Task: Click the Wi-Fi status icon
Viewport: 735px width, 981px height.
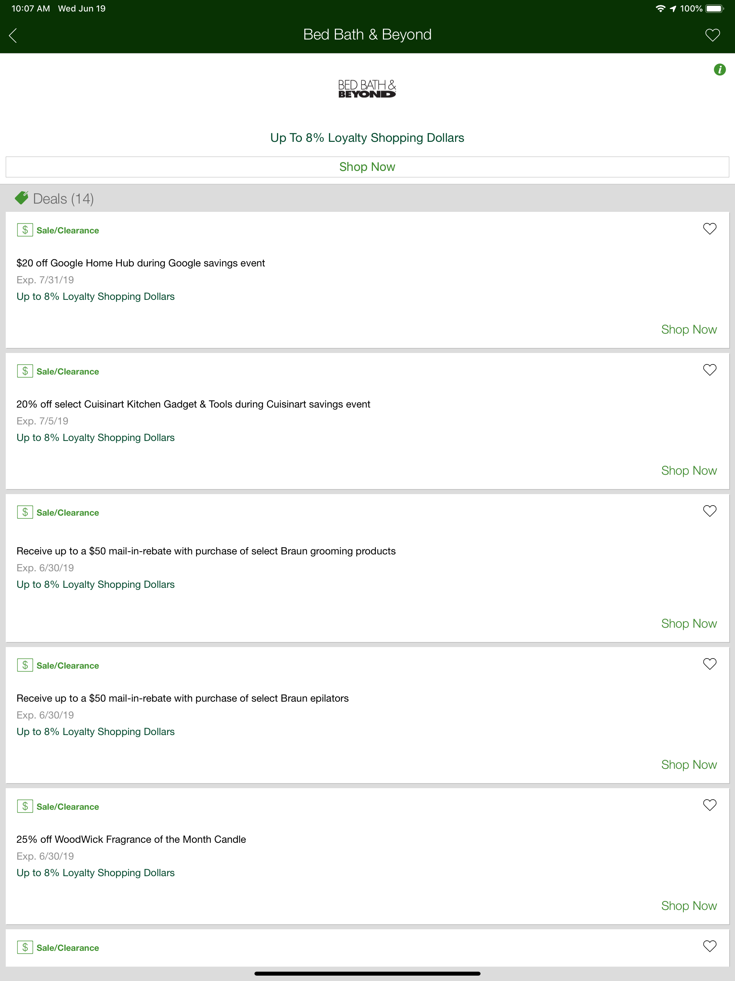Action: 660,8
